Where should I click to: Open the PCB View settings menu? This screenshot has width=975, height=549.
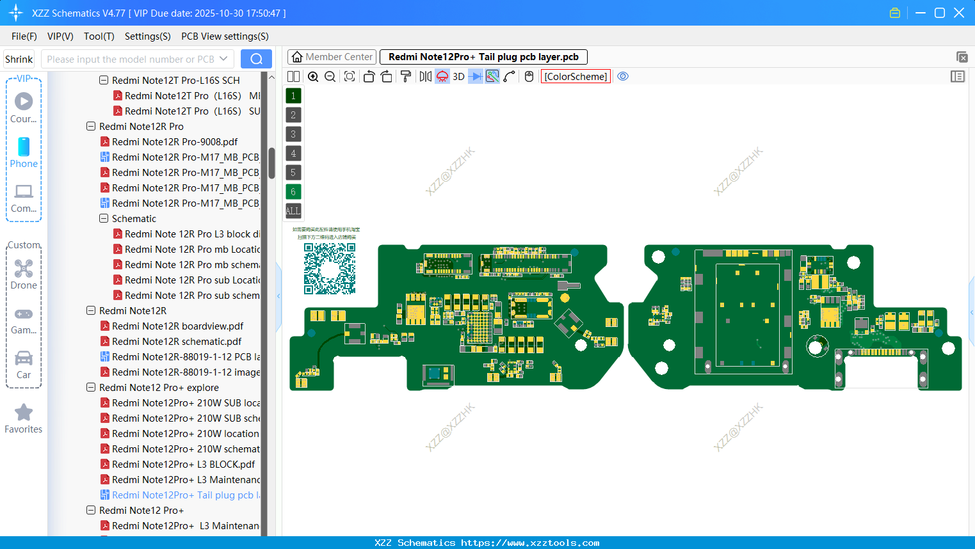click(x=224, y=36)
